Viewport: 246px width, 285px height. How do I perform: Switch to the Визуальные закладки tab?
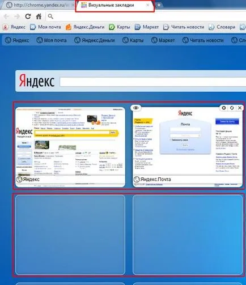[x=115, y=6]
